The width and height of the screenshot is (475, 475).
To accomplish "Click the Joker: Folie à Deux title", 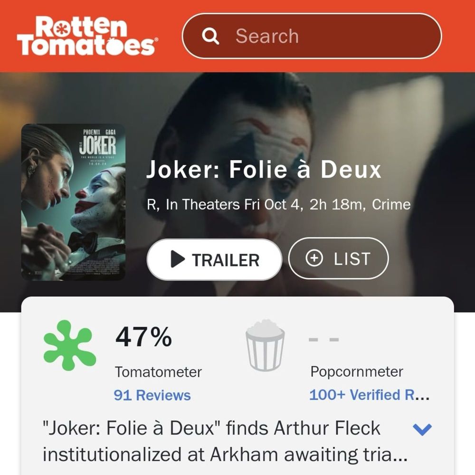I will (x=264, y=170).
